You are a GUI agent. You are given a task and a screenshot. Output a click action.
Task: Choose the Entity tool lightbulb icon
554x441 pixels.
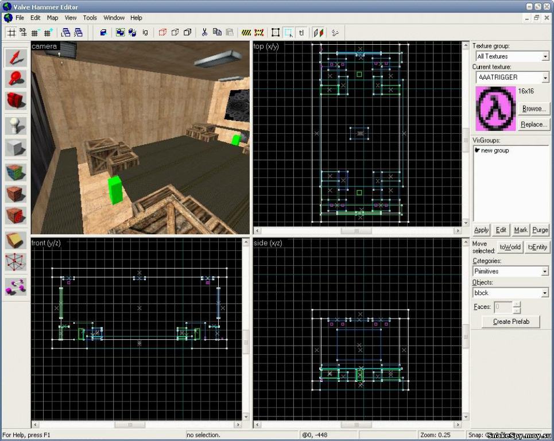(16, 126)
